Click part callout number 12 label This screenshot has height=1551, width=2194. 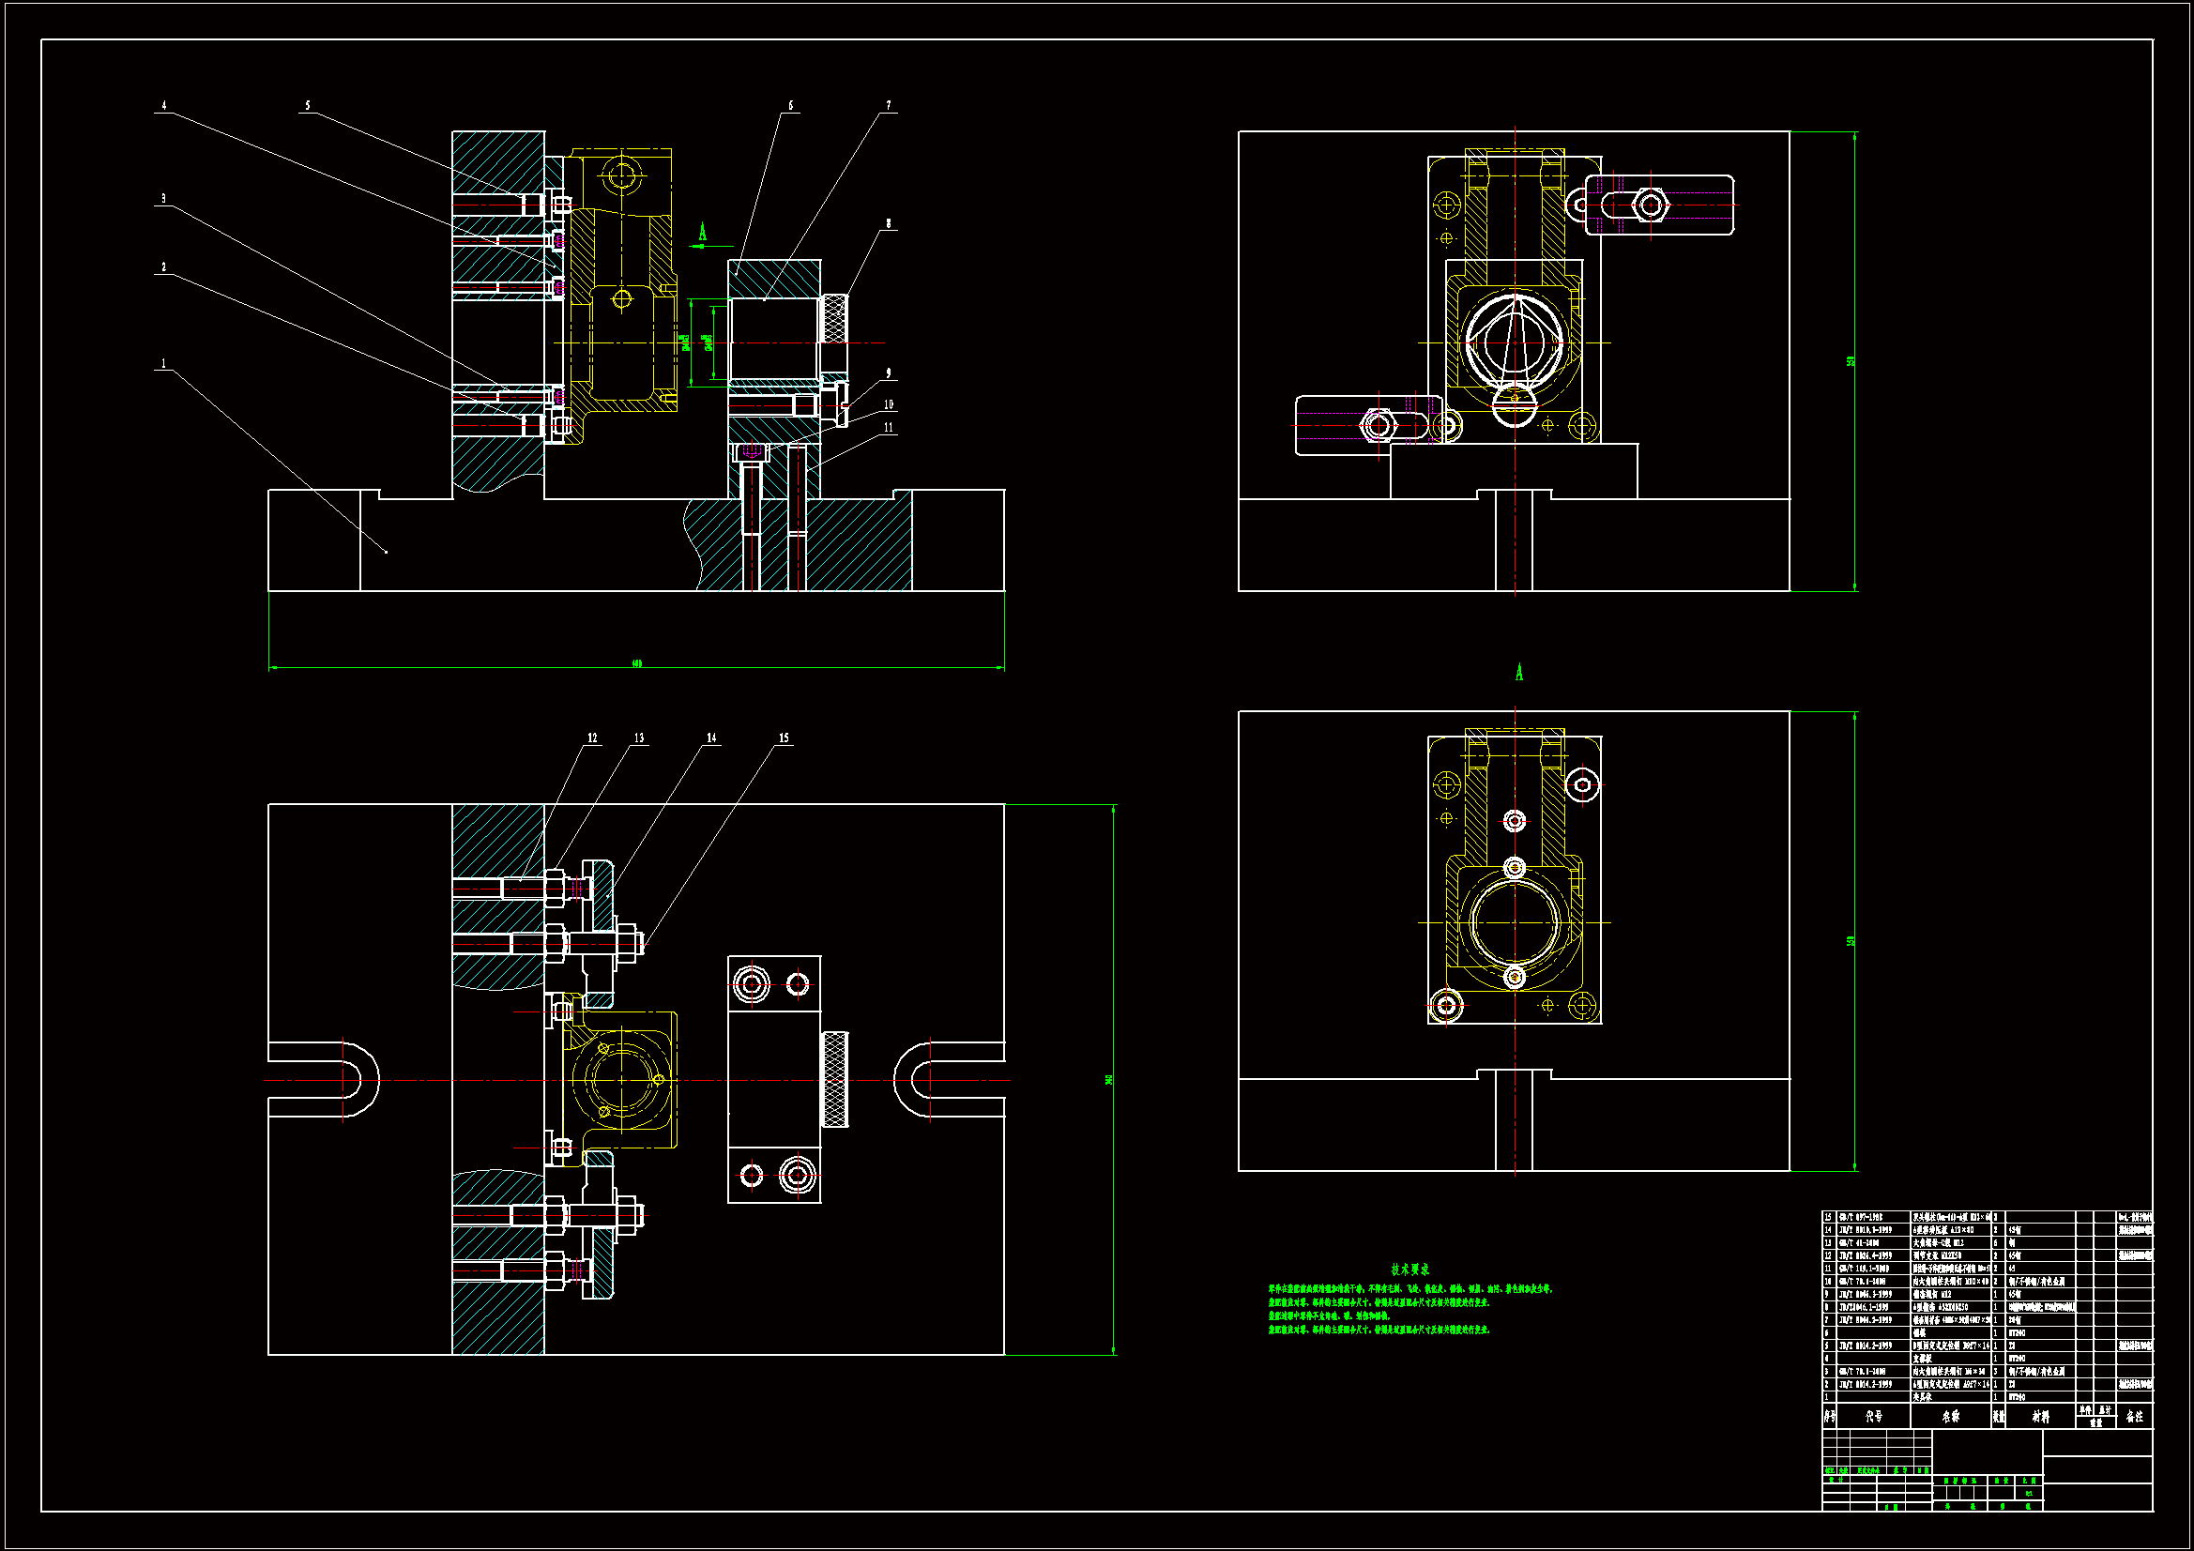pyautogui.click(x=592, y=737)
